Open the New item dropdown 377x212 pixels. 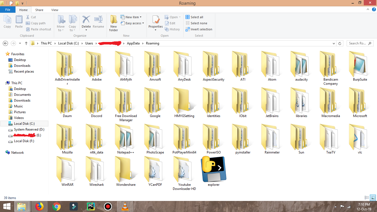[131, 17]
